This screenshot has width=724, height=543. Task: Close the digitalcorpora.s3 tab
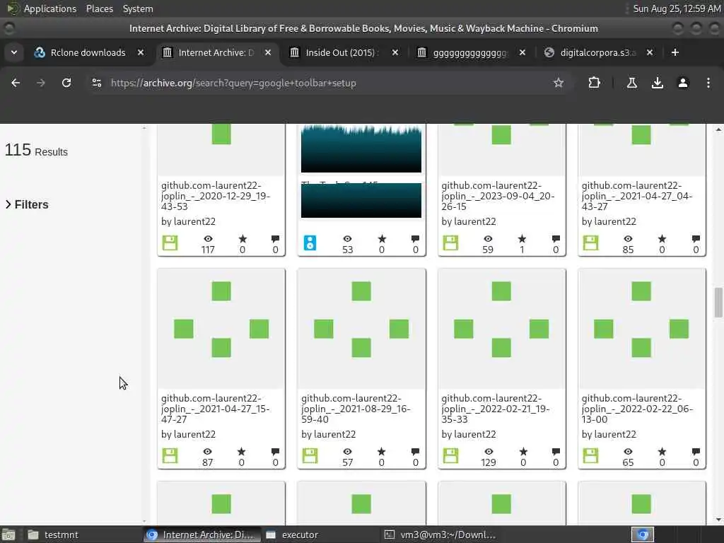click(650, 52)
